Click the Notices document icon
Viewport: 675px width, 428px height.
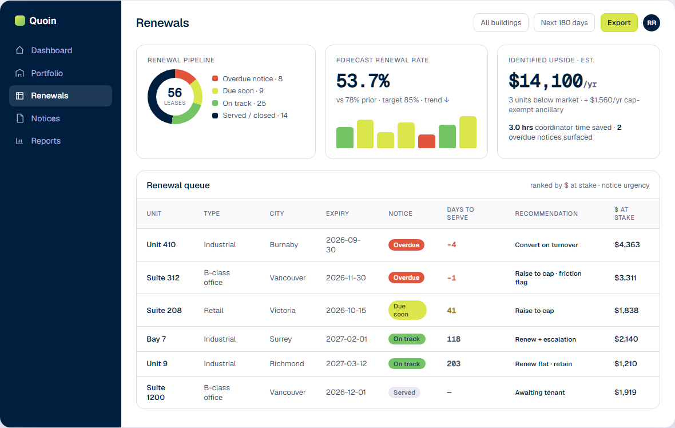[19, 118]
